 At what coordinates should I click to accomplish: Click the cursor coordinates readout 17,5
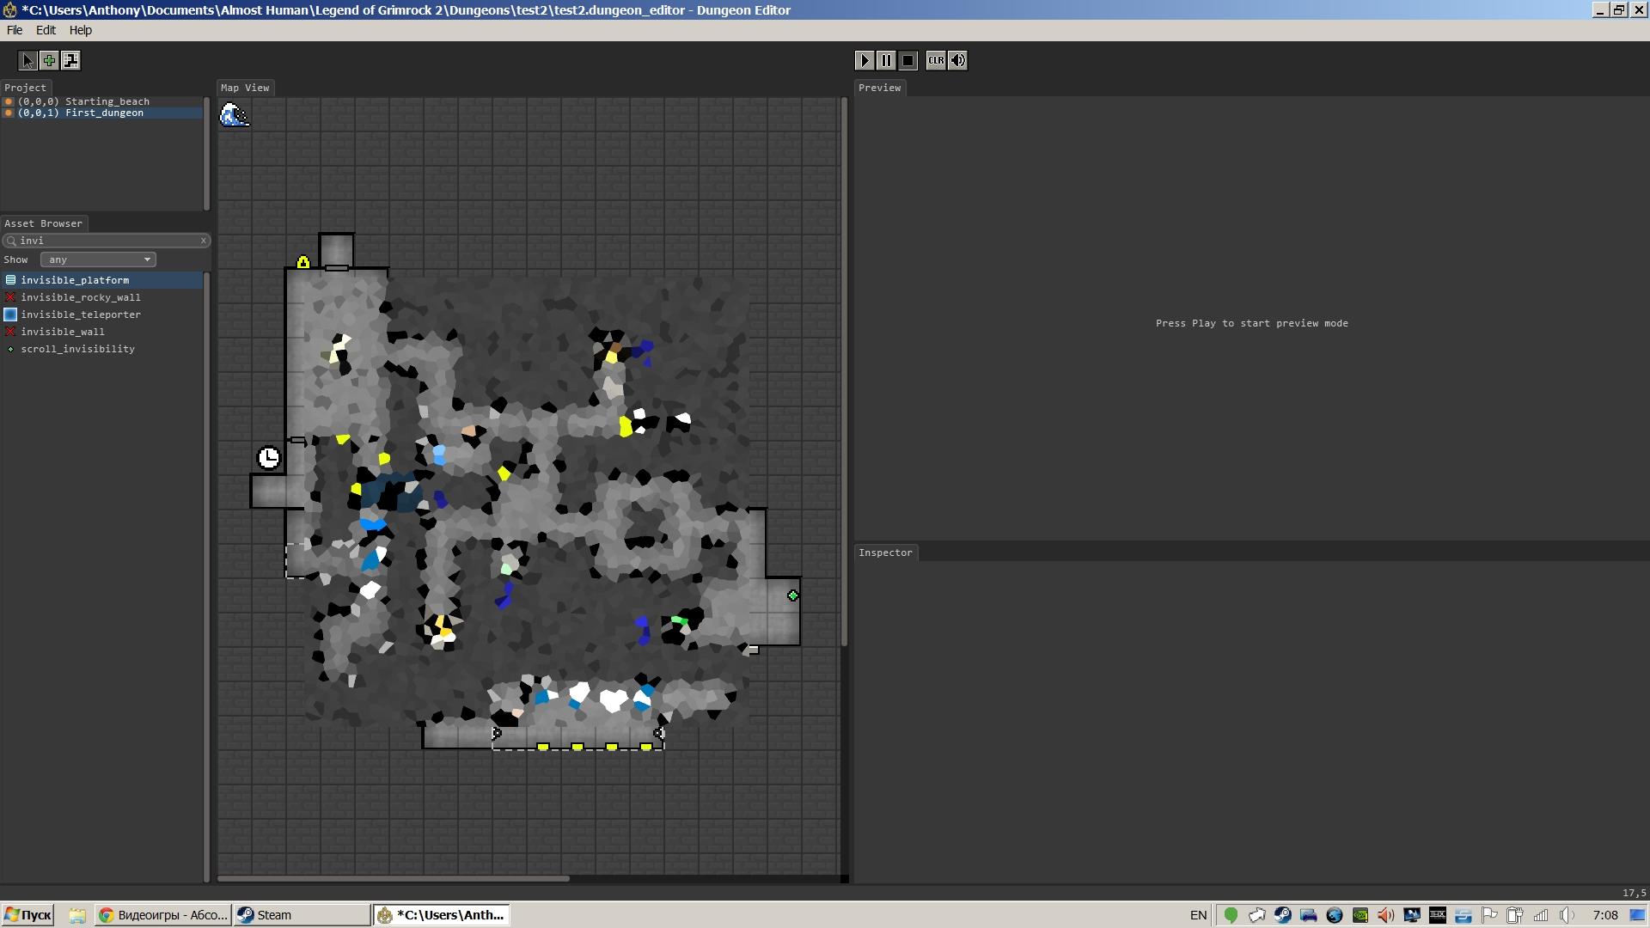point(1634,894)
